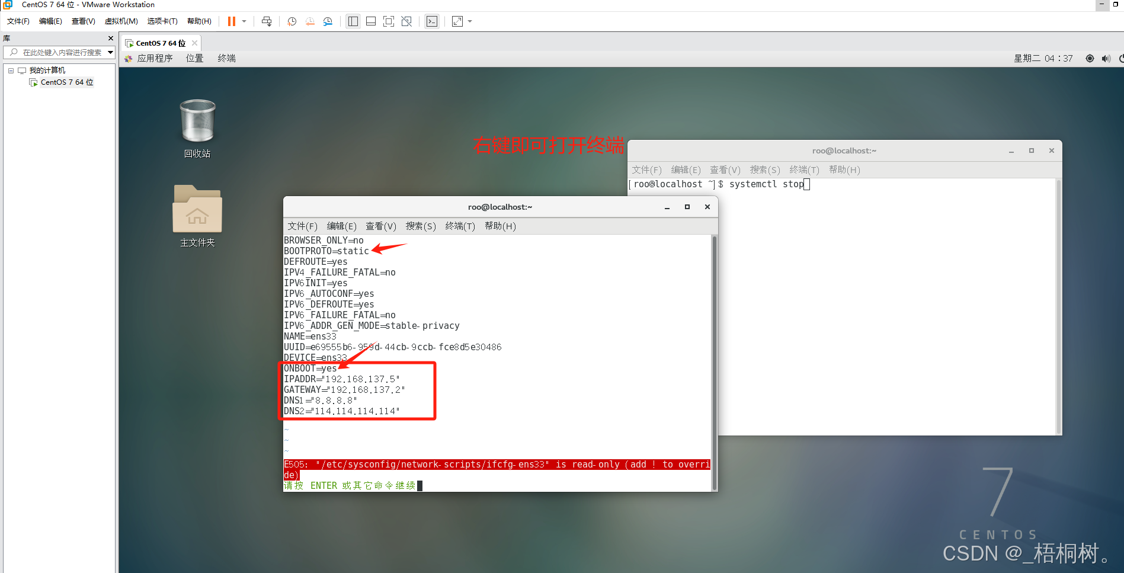
Task: Click the send Ctrl+Alt+Del icon
Action: pyautogui.click(x=267, y=21)
